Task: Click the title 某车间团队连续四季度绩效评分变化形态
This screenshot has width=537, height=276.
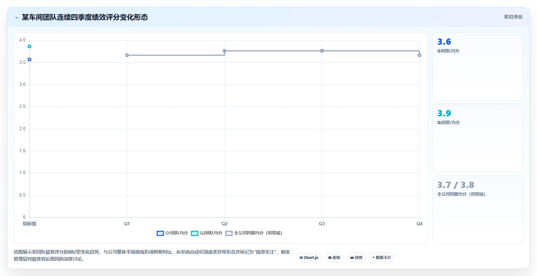Action: click(x=85, y=17)
